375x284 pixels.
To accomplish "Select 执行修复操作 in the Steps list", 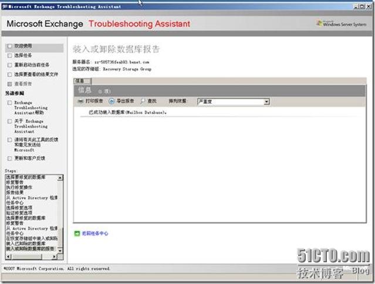I will 19,187.
